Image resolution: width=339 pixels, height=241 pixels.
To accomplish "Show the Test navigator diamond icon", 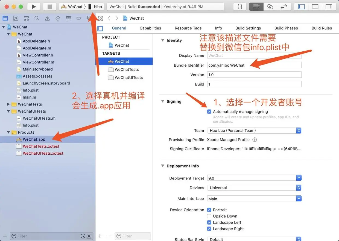I will (x=58, y=18).
